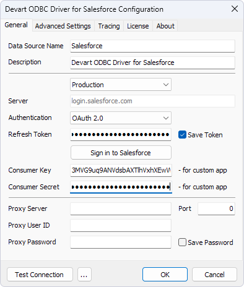
Task: Click the Port label
Action: coord(185,208)
